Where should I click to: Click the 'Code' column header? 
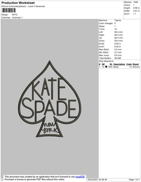click(x=129, y=64)
